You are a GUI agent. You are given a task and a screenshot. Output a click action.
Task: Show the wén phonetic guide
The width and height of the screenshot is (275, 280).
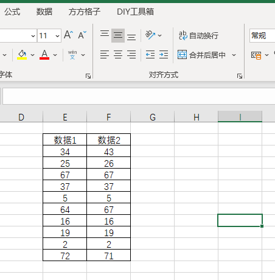pyautogui.click(x=72, y=55)
